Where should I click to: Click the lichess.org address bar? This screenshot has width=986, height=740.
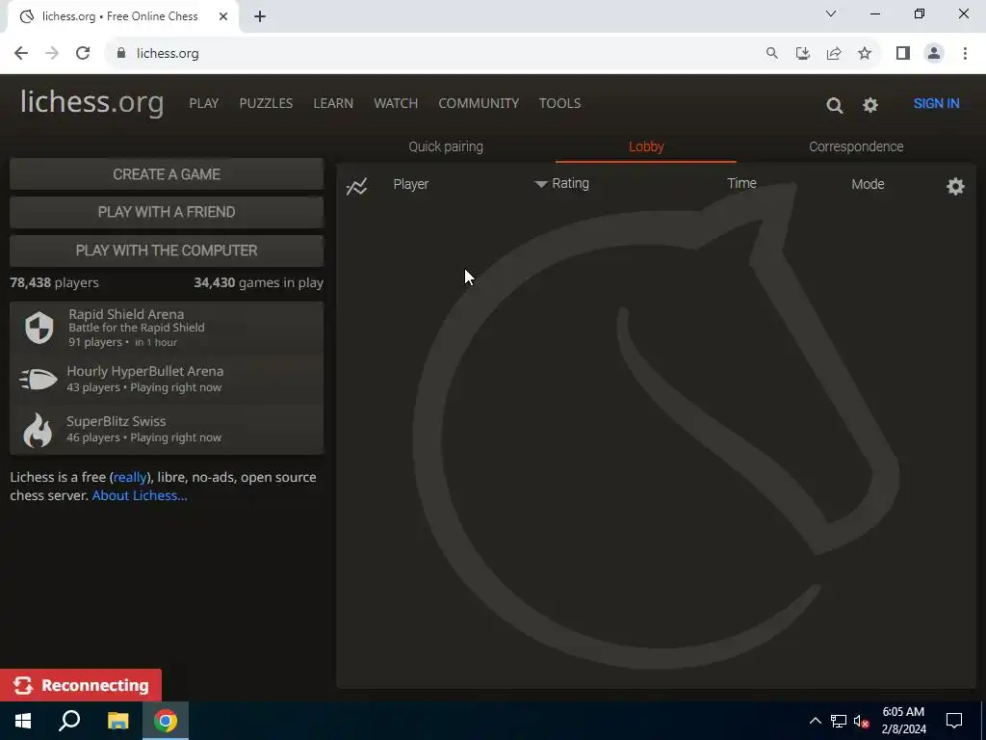coord(434,54)
